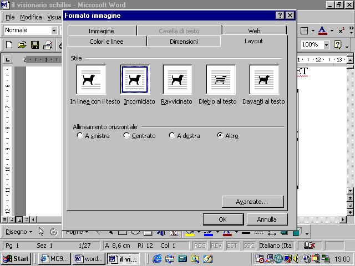The width and height of the screenshot is (355, 266).
Task: Click the Free Rotate tool in drawing toolbar
Action: tap(54, 232)
